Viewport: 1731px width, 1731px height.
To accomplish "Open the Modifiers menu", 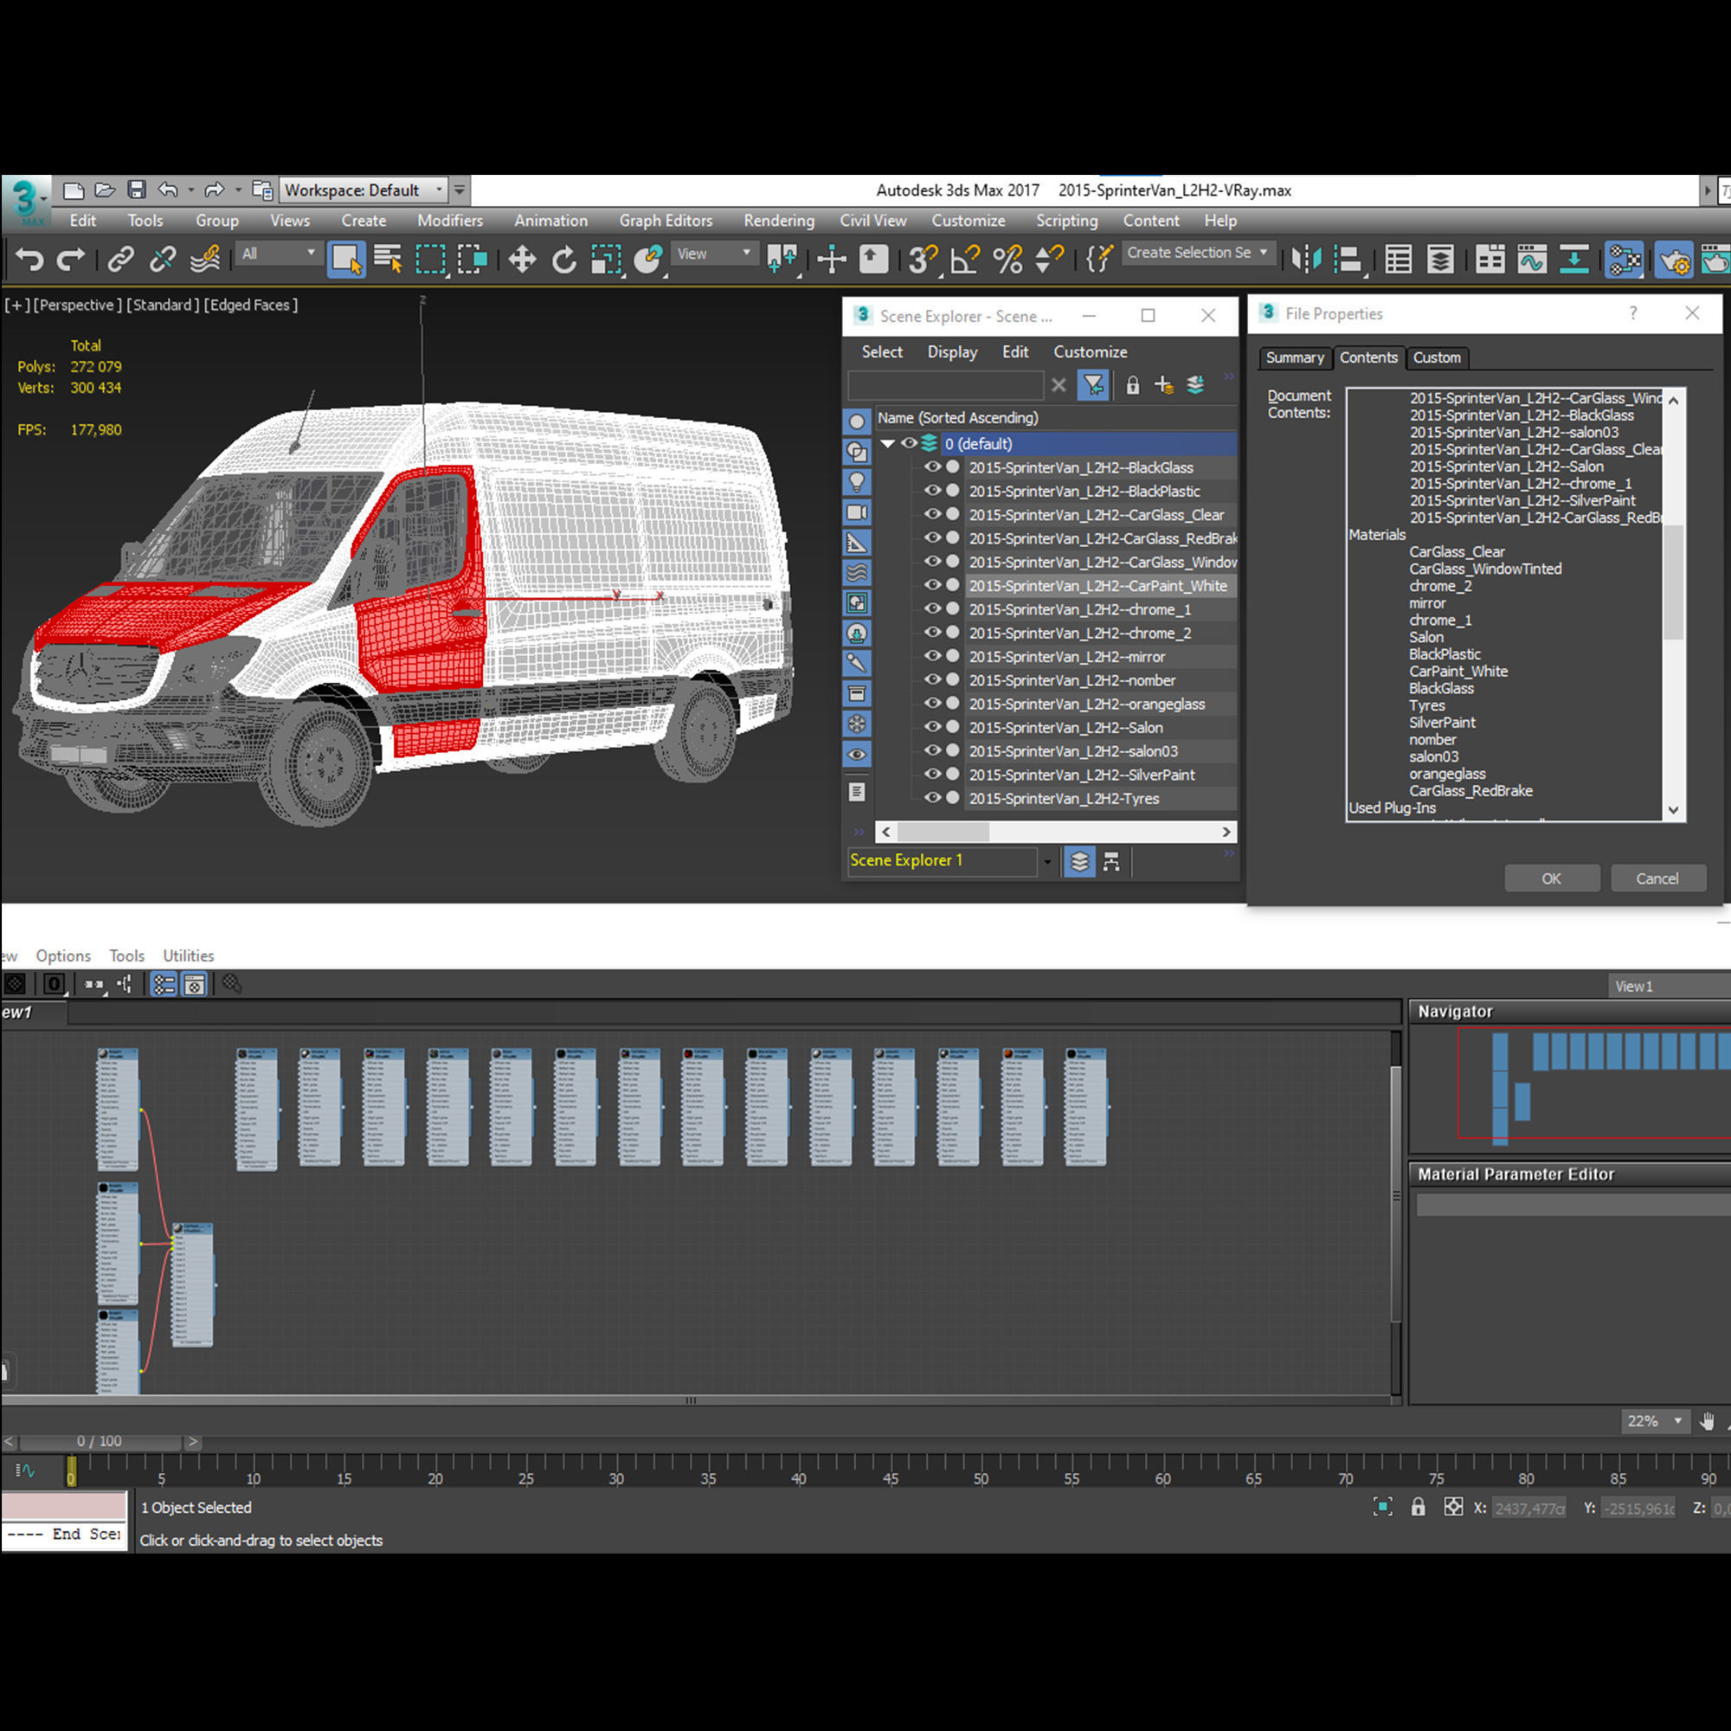I will 450,221.
